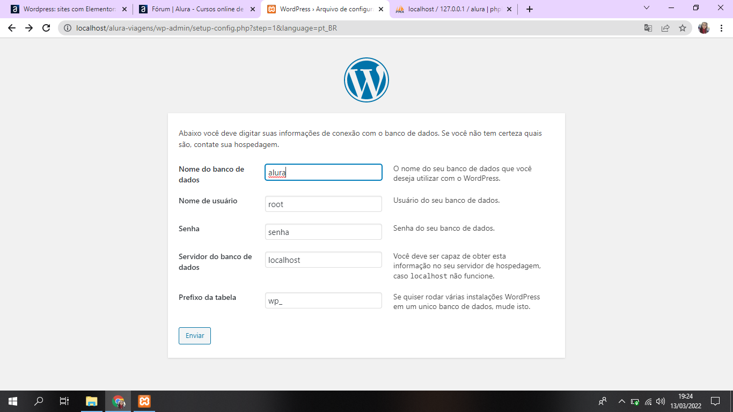Viewport: 733px width, 412px height.
Task: Close the Fórum Alura tab
Action: pos(253,9)
